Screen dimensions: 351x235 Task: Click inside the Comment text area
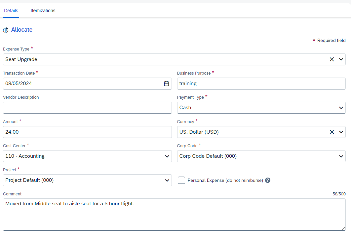[x=174, y=215]
